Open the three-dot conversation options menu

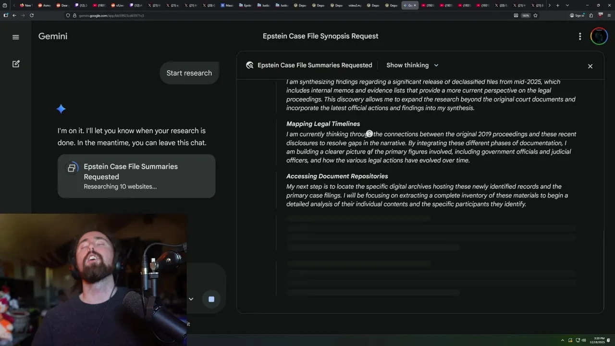coord(580,37)
